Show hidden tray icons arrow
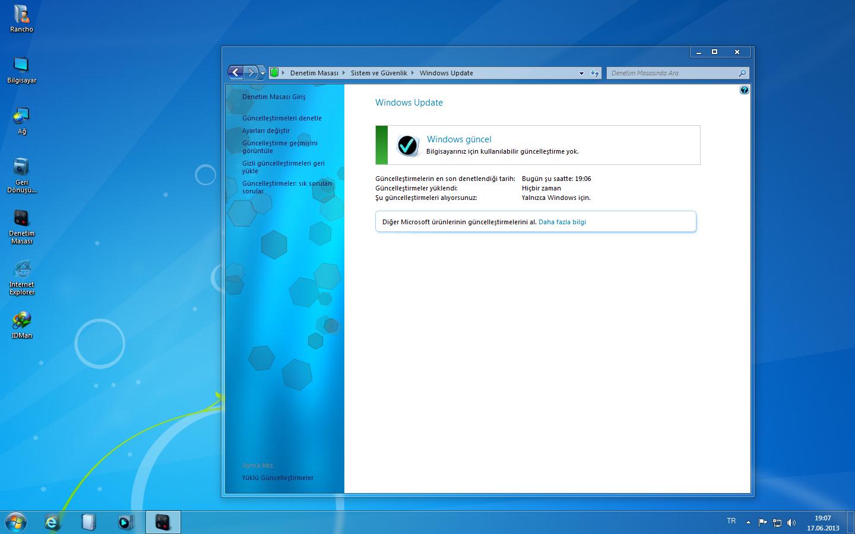This screenshot has height=534, width=855. click(x=748, y=523)
